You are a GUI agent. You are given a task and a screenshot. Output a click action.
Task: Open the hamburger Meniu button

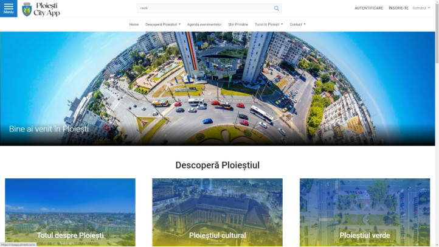[9, 9]
